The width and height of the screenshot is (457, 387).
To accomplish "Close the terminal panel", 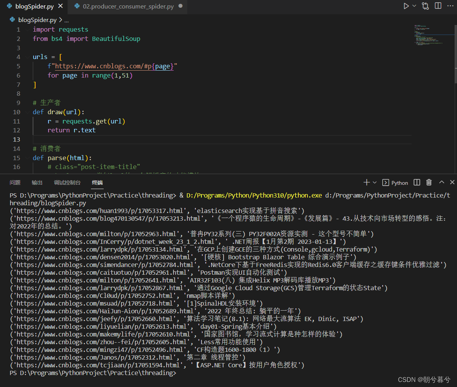I will pos(452,183).
